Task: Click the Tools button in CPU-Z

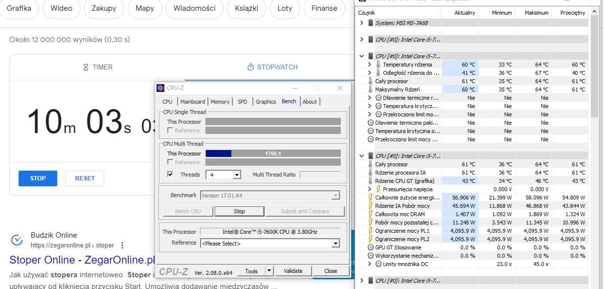Action: (x=251, y=271)
